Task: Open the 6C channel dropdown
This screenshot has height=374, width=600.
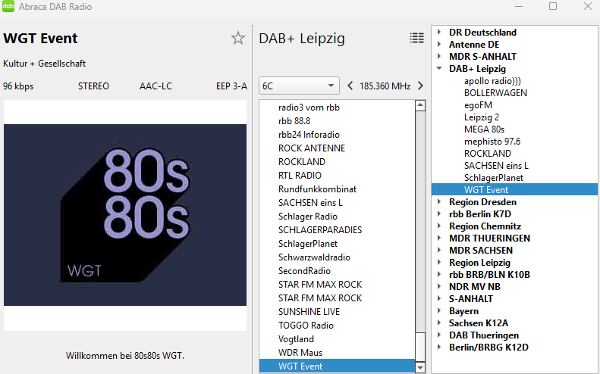Action: pos(299,86)
